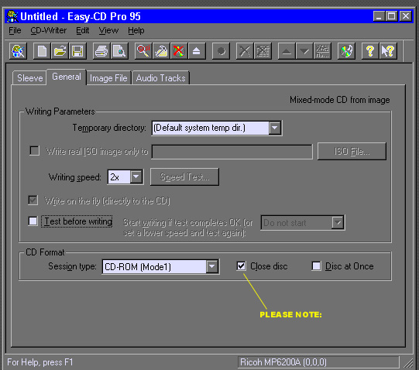This screenshot has height=370, width=419.
Task: Enable the Test before writing checkbox
Action: click(x=33, y=221)
